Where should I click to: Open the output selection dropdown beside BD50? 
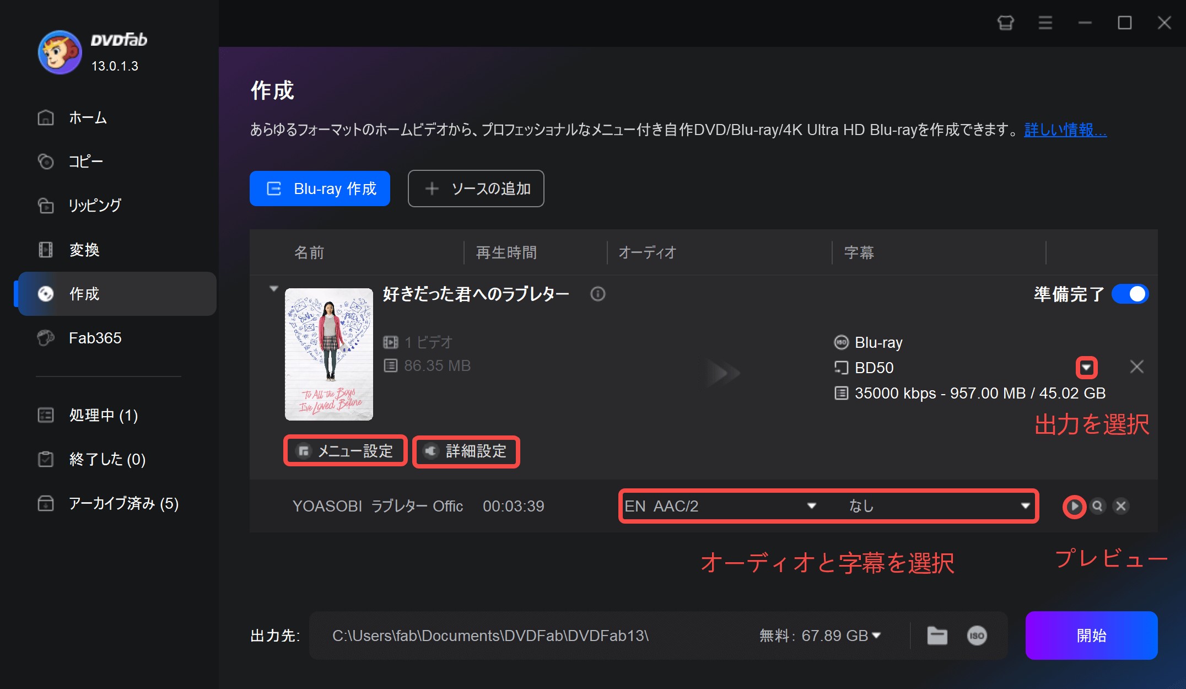[x=1086, y=368]
